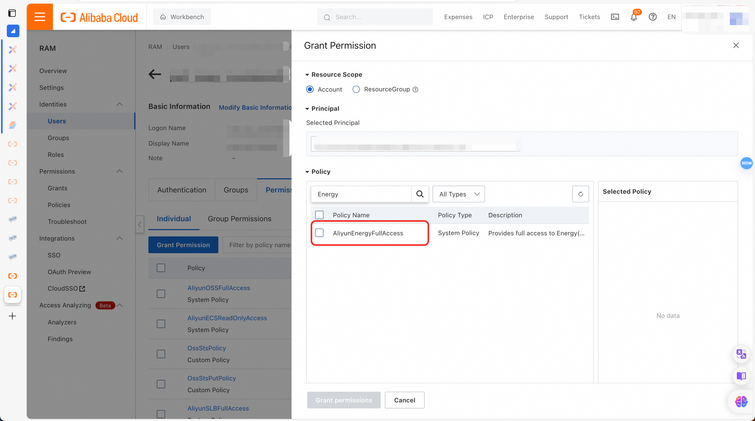Click the policy search magnifier icon
This screenshot has height=421, width=755.
pos(420,194)
